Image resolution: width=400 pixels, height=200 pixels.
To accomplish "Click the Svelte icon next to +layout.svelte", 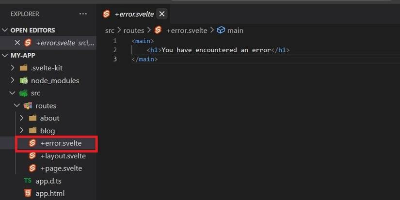I will pos(32,156).
